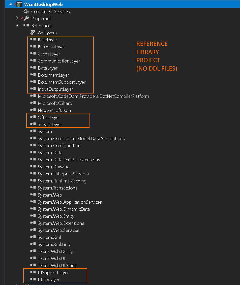Select the Telerik.Web.Design reference
Viewport: 240px width, 285px height.
pyautogui.click(x=56, y=251)
